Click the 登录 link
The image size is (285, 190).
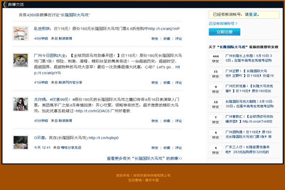click(x=253, y=14)
